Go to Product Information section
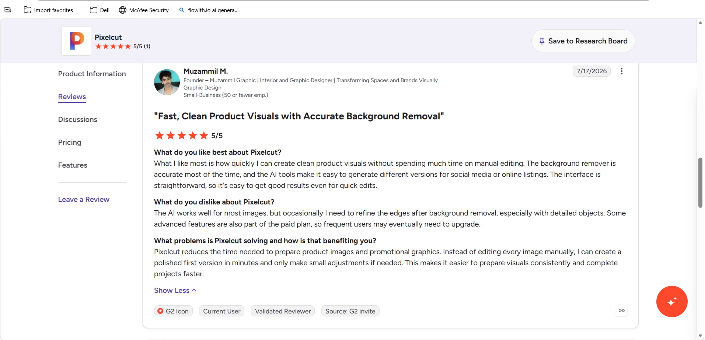Image resolution: width=705 pixels, height=340 pixels. coord(92,74)
